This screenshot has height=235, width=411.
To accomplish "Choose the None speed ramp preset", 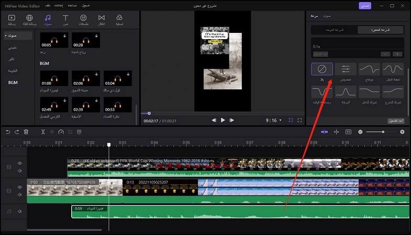I will [x=322, y=69].
